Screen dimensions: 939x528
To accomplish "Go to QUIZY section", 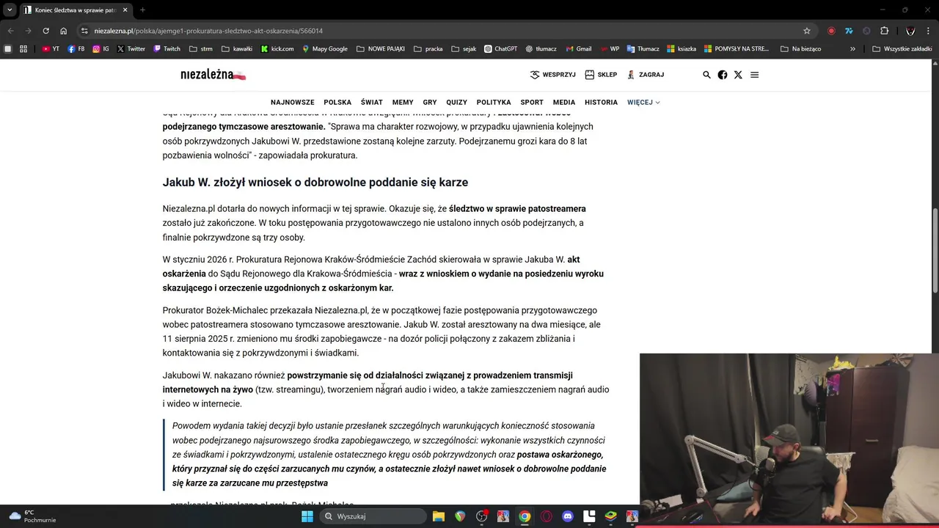I will (456, 102).
